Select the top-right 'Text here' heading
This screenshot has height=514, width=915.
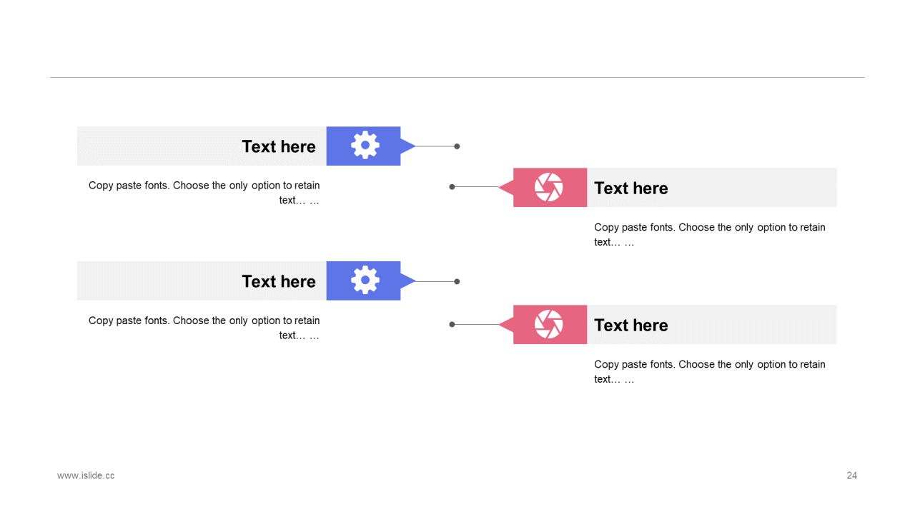tap(631, 188)
